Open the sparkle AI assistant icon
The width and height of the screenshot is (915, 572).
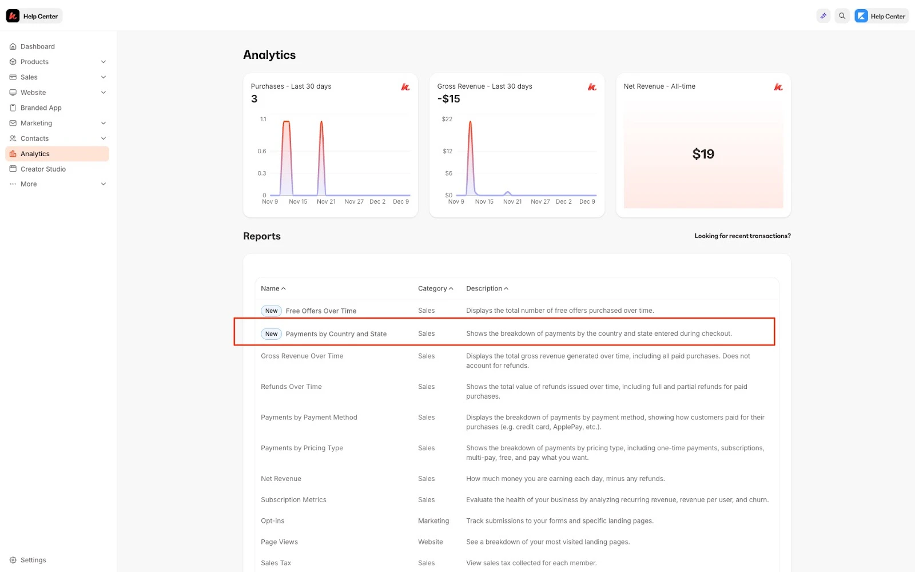click(x=823, y=16)
